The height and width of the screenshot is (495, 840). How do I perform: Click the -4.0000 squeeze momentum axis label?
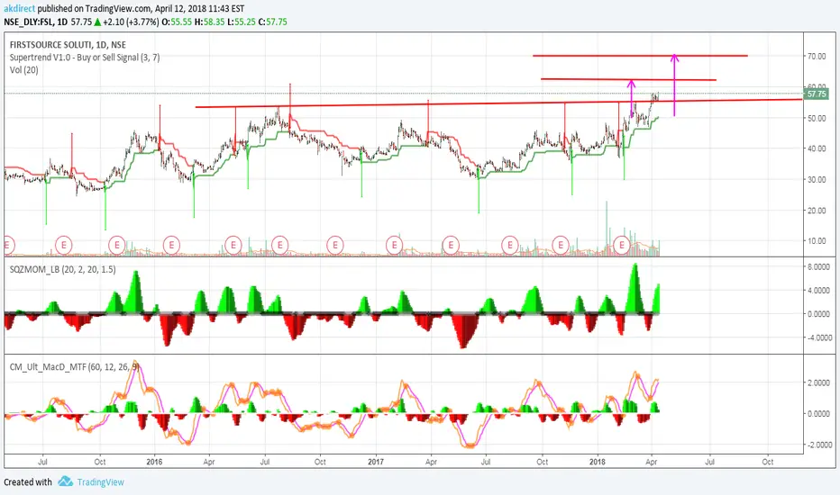pos(817,337)
